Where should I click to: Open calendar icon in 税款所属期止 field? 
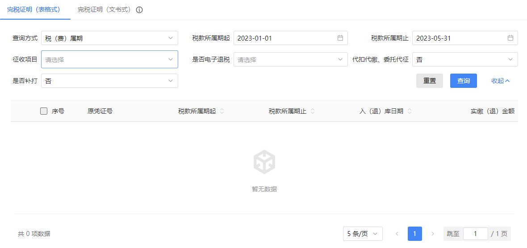click(510, 38)
